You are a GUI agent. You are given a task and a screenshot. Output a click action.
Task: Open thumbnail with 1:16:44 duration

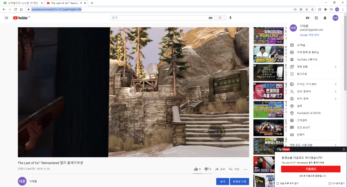pos(268,128)
